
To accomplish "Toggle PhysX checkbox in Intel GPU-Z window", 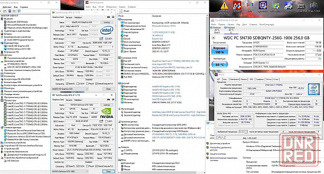I will point(87,83).
